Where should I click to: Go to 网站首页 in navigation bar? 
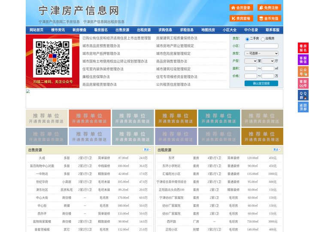(x=36, y=30)
